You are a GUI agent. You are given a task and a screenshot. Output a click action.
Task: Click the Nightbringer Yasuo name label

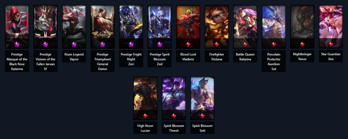click(302, 57)
